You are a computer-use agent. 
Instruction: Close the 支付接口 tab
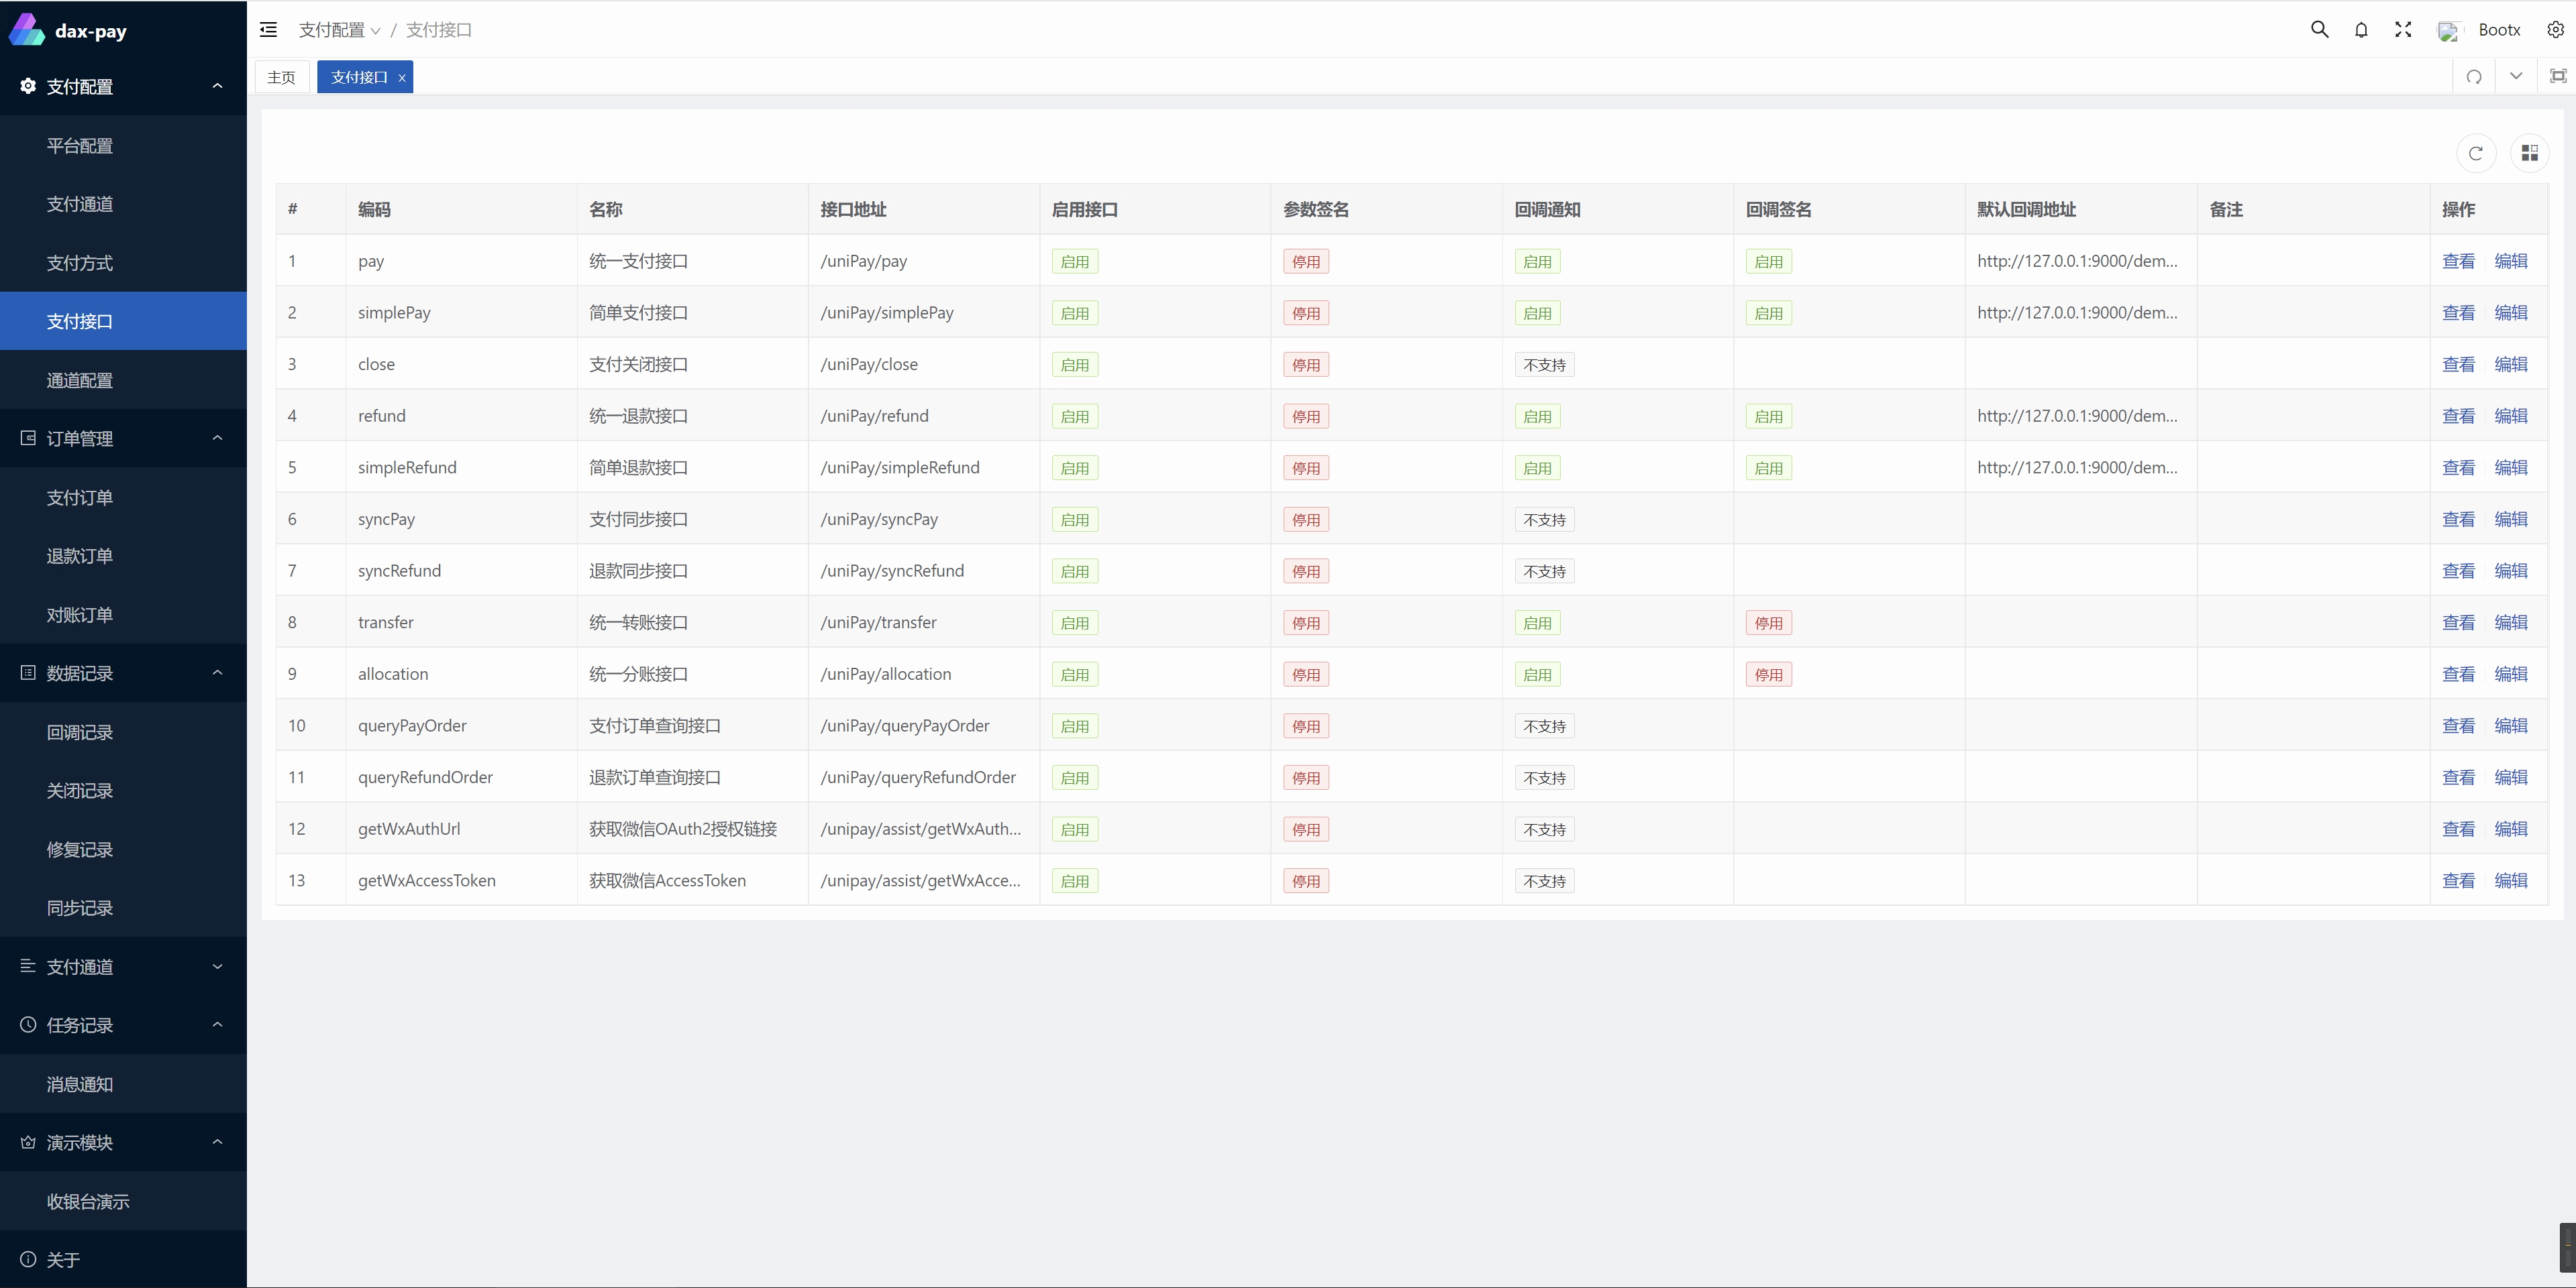(402, 78)
